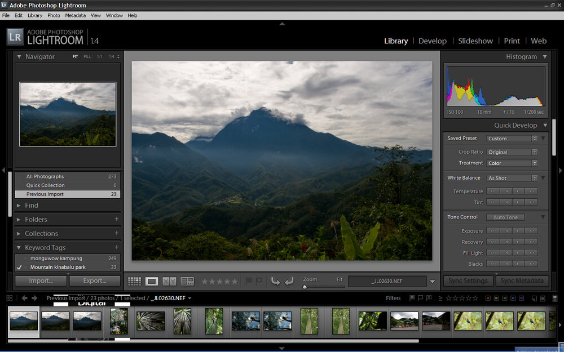Switch to the Develop module
The image size is (564, 352).
point(433,41)
